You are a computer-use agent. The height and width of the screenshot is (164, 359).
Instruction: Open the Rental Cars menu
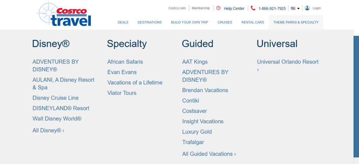253,22
